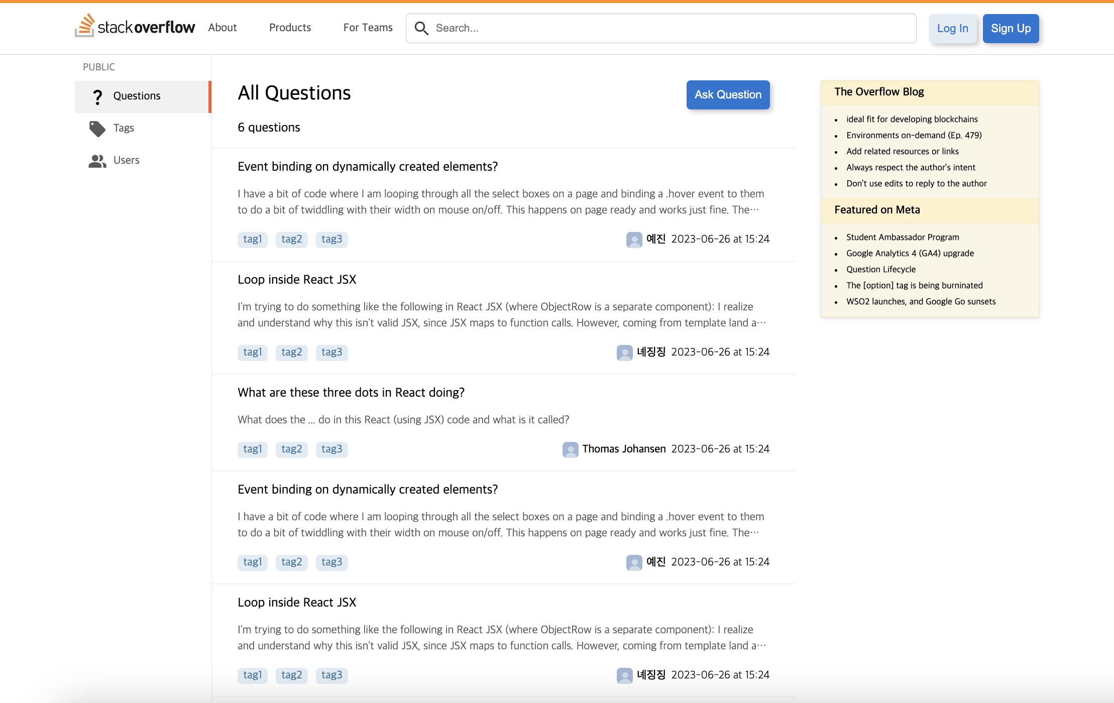Image resolution: width=1114 pixels, height=703 pixels.
Task: Click the Tags label icon in sidebar
Action: (x=97, y=129)
